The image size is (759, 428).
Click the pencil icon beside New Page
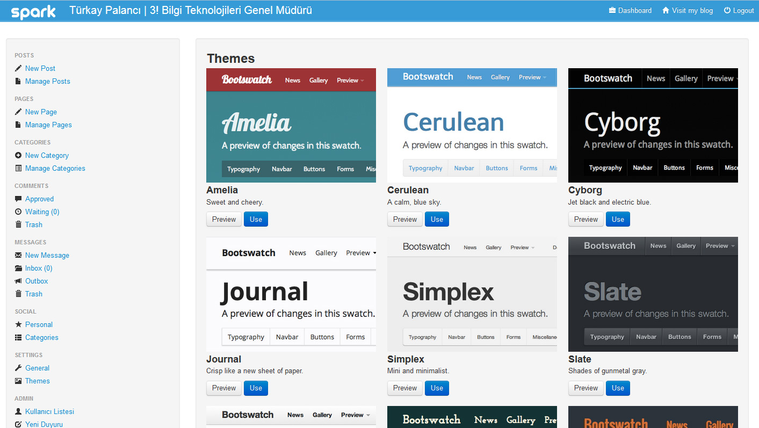[x=18, y=112]
